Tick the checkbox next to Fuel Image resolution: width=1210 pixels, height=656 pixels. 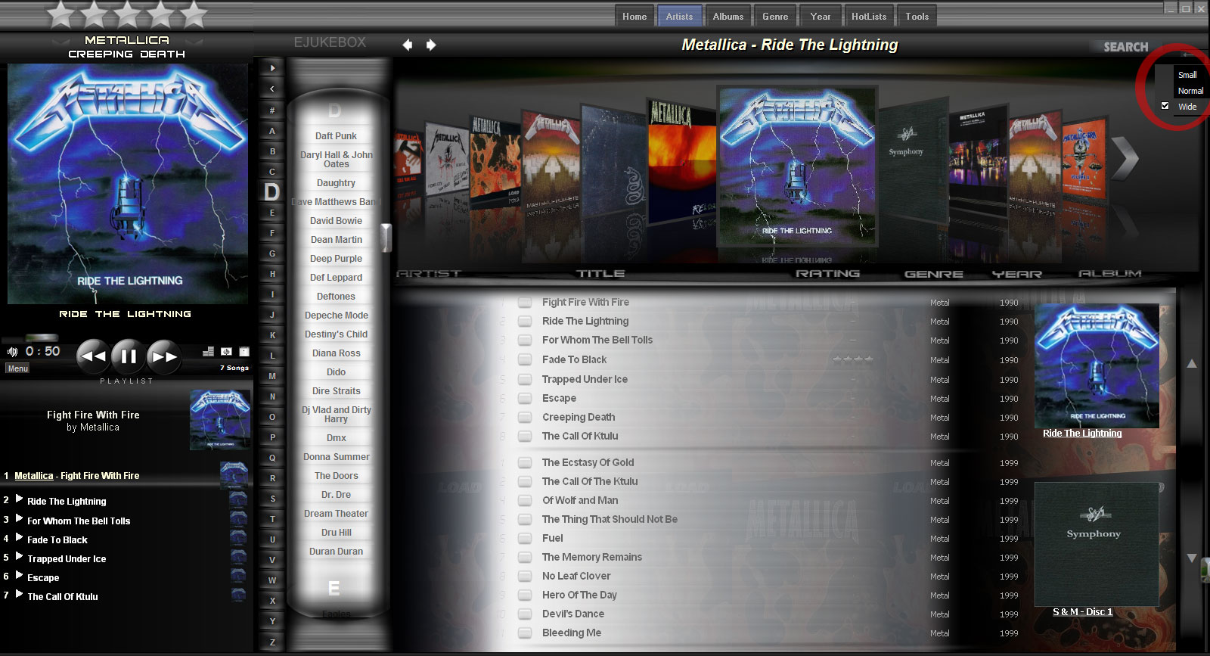(x=525, y=538)
